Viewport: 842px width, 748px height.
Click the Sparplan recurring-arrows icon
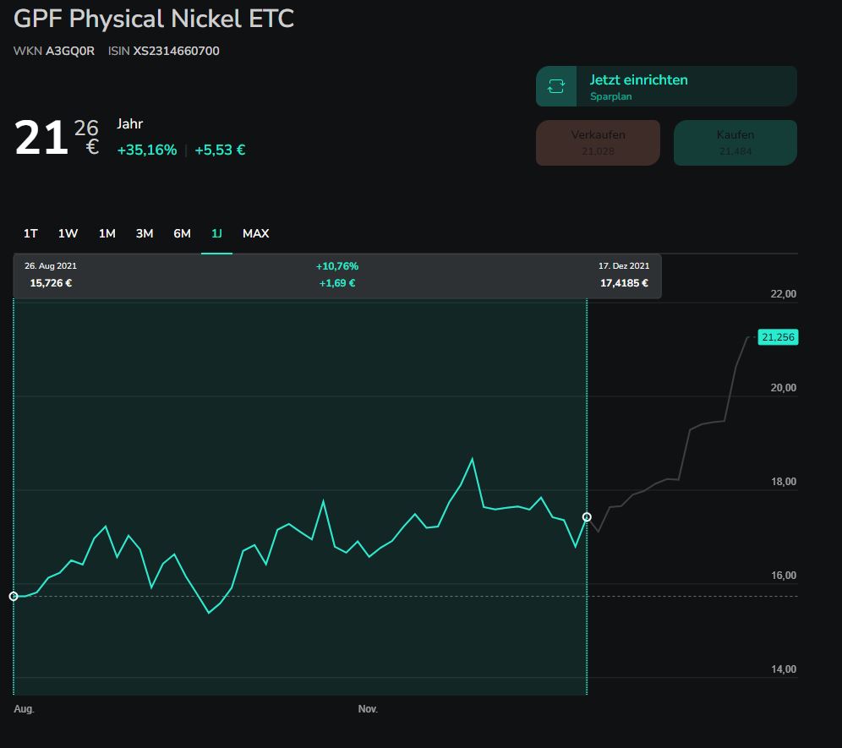point(555,86)
